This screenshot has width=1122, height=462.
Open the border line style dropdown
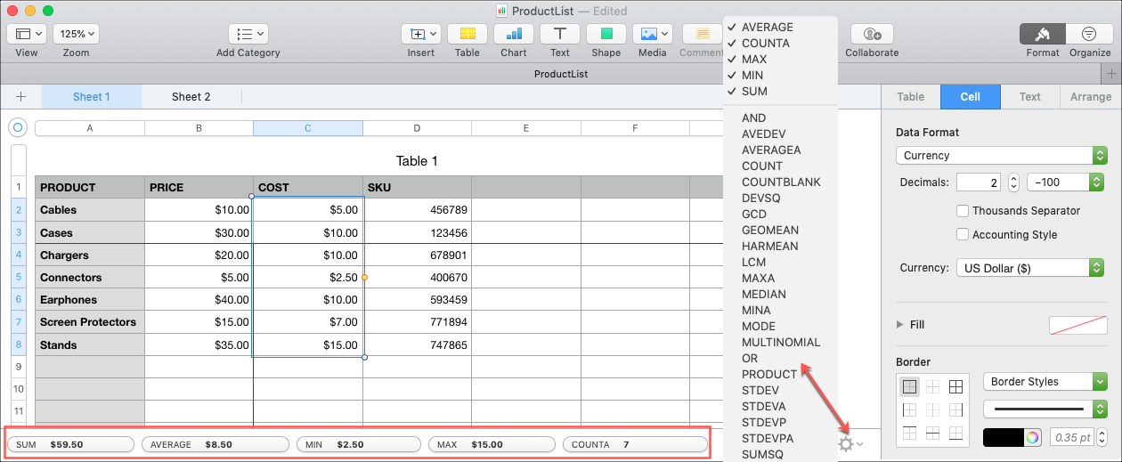coord(1044,409)
